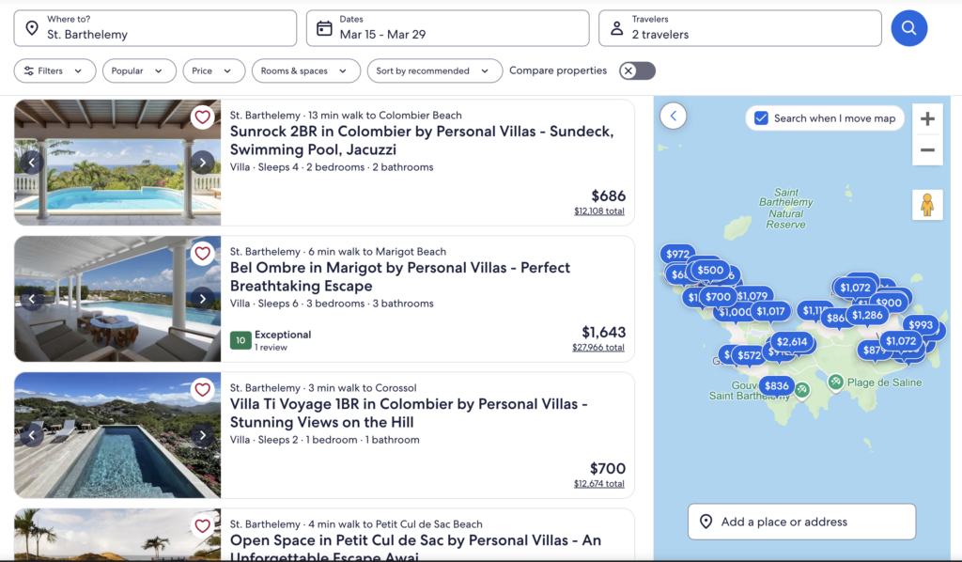Toggle the Compare properties switch
Viewport: 962px width, 562px height.
638,71
